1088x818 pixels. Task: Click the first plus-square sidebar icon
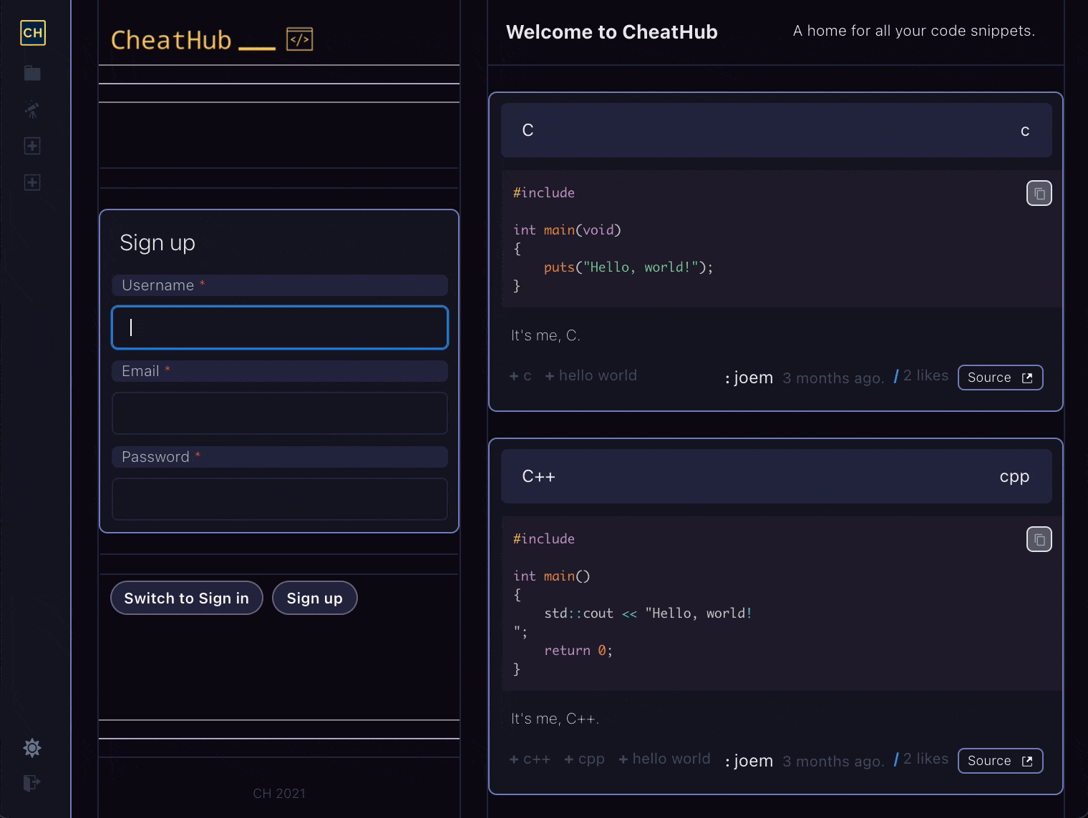pos(32,146)
